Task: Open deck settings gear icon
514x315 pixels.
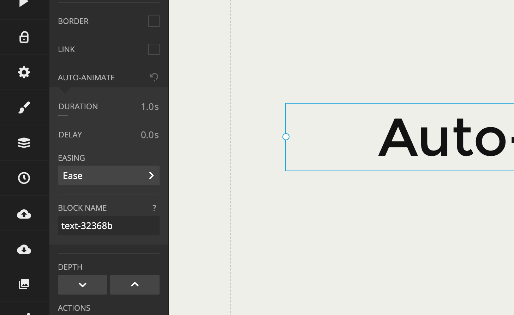Action: tap(24, 72)
